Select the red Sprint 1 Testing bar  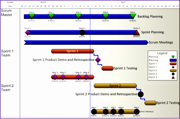pyautogui.click(x=107, y=68)
